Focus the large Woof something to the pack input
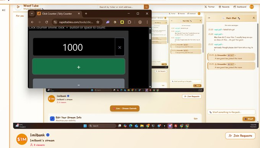Viewport: 260px width, 148px height. coord(231,112)
